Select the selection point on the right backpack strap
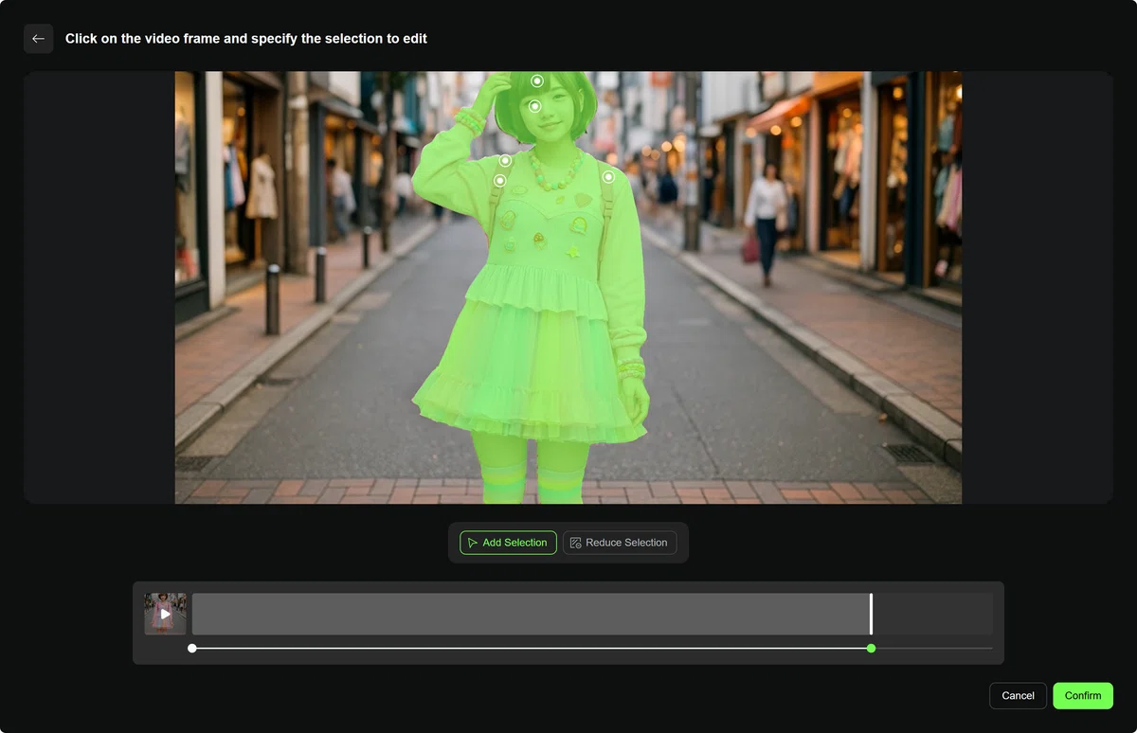 (x=608, y=176)
